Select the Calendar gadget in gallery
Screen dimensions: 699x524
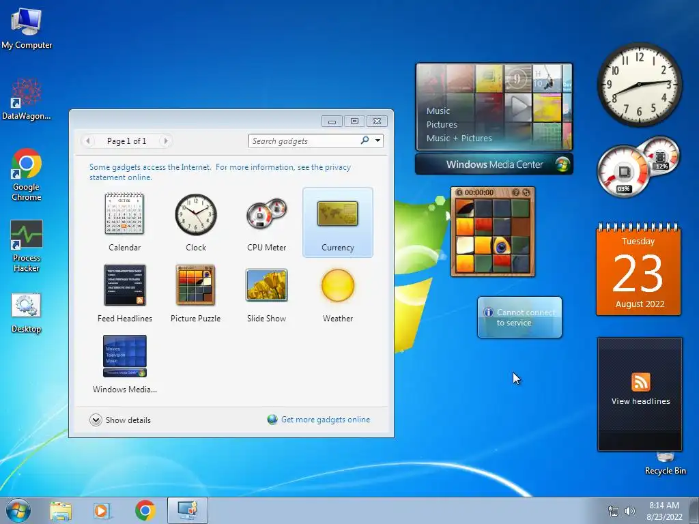(124, 222)
